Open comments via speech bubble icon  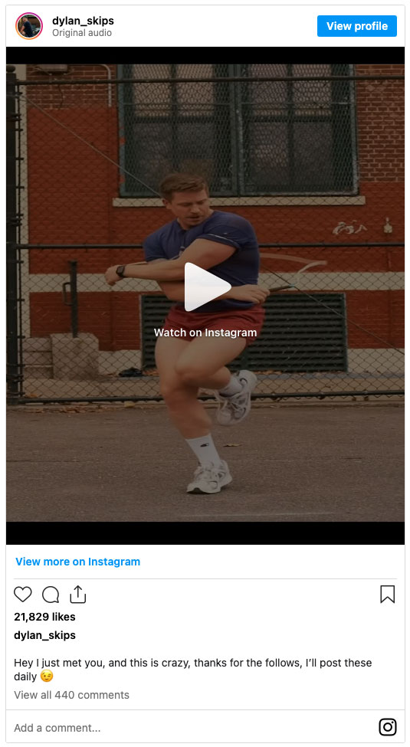(x=50, y=594)
